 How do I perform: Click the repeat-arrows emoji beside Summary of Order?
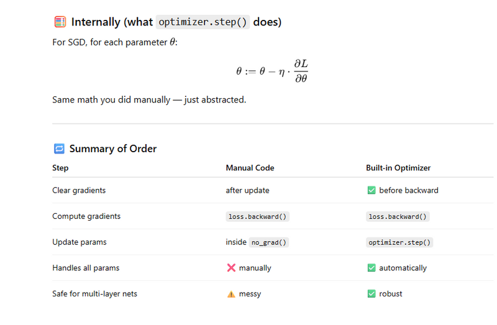pos(59,149)
